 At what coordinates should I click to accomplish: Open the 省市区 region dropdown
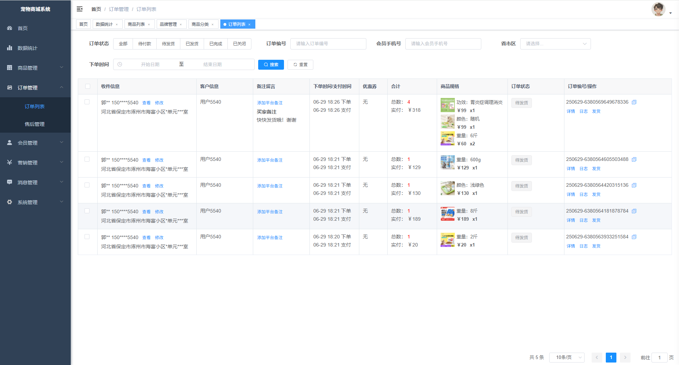555,44
